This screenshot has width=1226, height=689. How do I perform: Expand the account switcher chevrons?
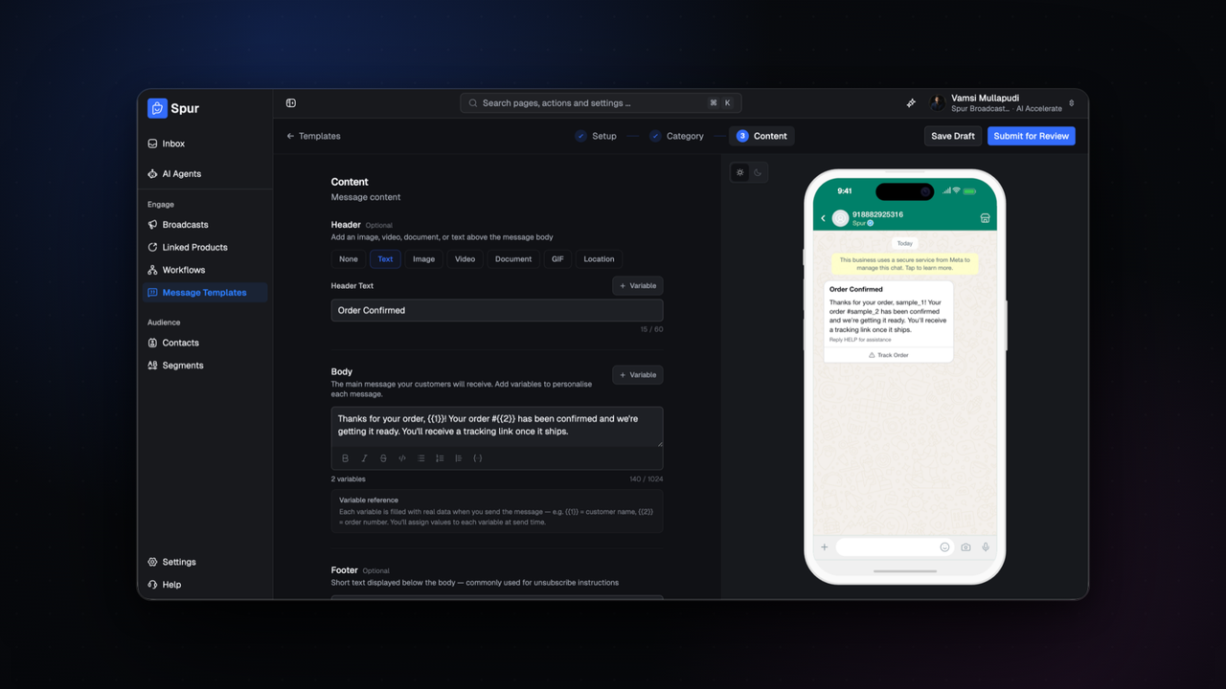(x=1072, y=103)
